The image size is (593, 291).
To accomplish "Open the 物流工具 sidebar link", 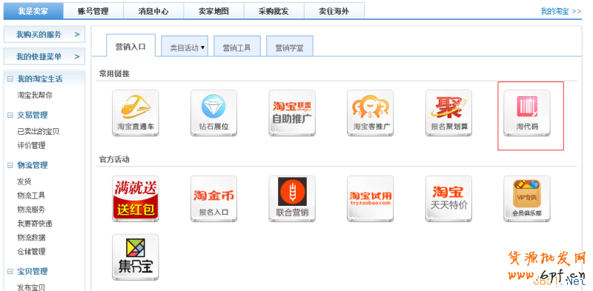I will coord(31,195).
